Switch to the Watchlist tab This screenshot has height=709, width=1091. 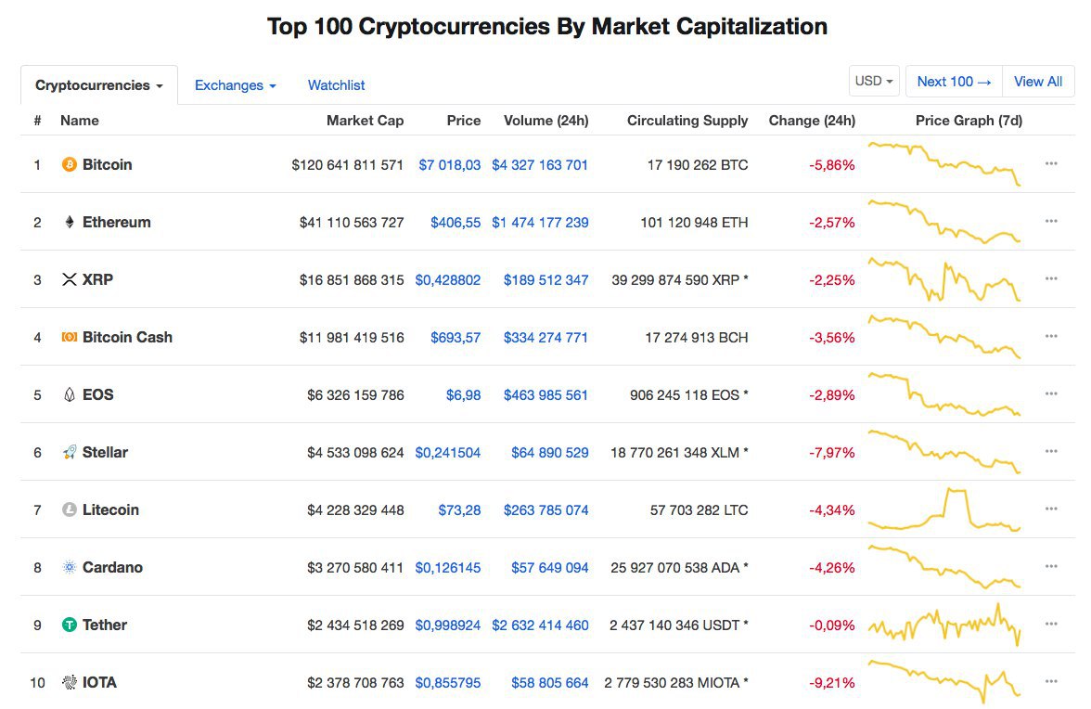coord(336,84)
